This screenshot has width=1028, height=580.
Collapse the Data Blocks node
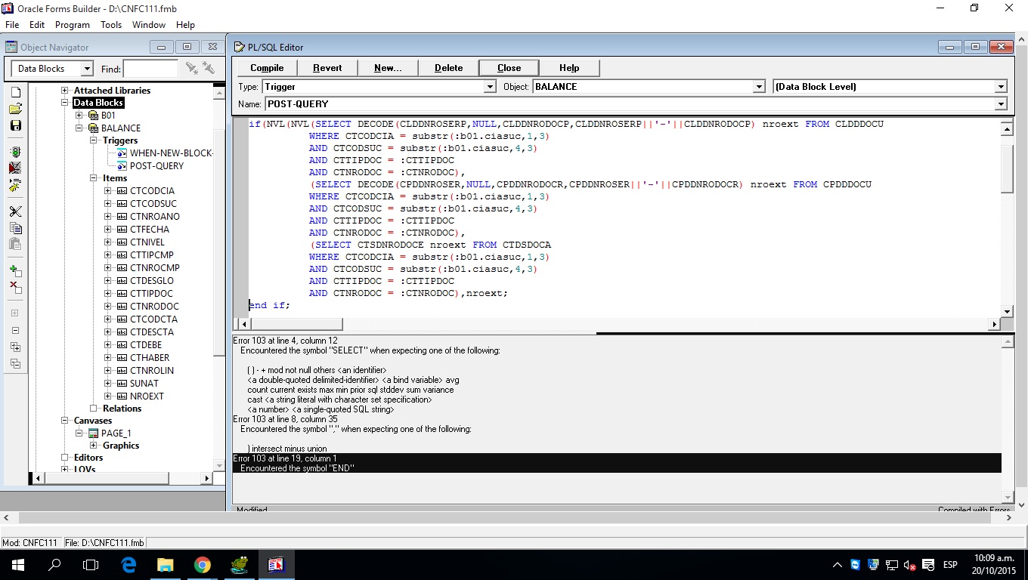coord(66,103)
